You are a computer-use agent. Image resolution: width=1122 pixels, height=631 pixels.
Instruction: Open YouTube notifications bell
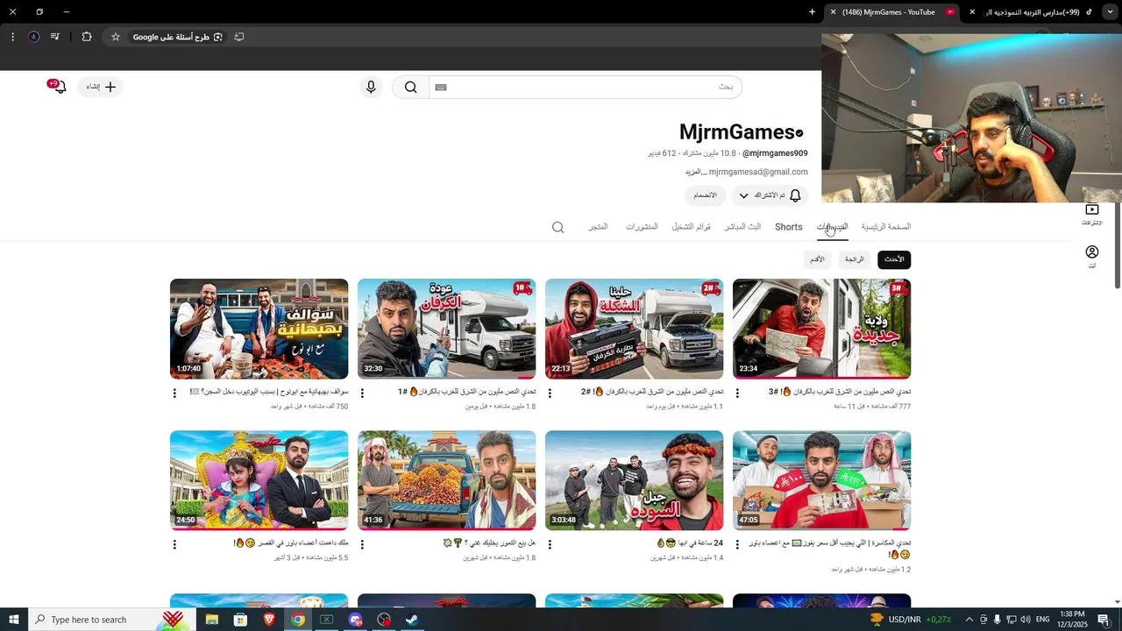click(x=59, y=86)
